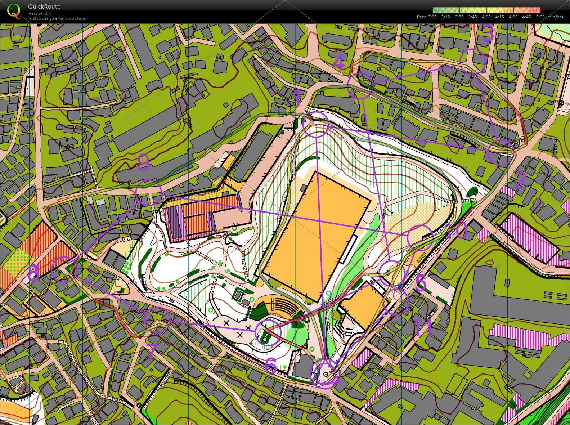570x425 pixels.
Task: Click control circle 4 on the course
Action: pos(359,85)
